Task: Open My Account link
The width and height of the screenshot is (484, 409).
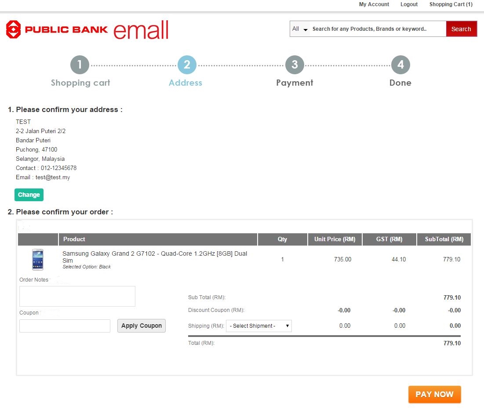Action: [374, 4]
